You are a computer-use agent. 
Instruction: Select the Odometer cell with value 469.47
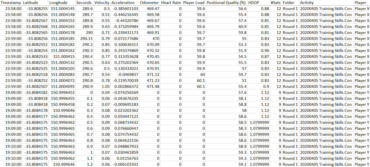(x=153, y=9)
